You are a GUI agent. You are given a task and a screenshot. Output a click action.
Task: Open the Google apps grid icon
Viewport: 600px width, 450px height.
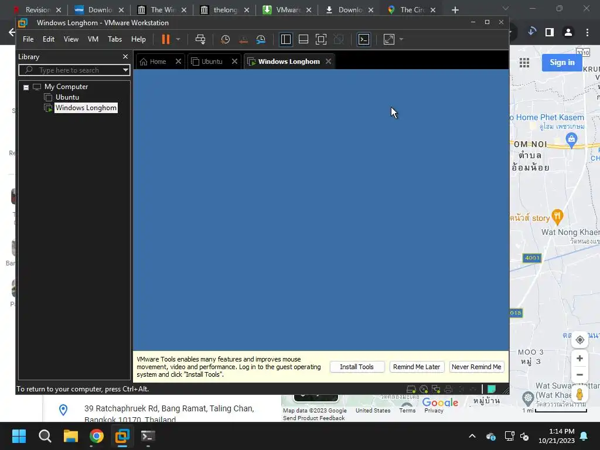click(524, 62)
